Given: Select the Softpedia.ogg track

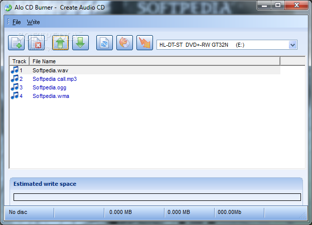Looking at the screenshot, I should tap(49, 87).
